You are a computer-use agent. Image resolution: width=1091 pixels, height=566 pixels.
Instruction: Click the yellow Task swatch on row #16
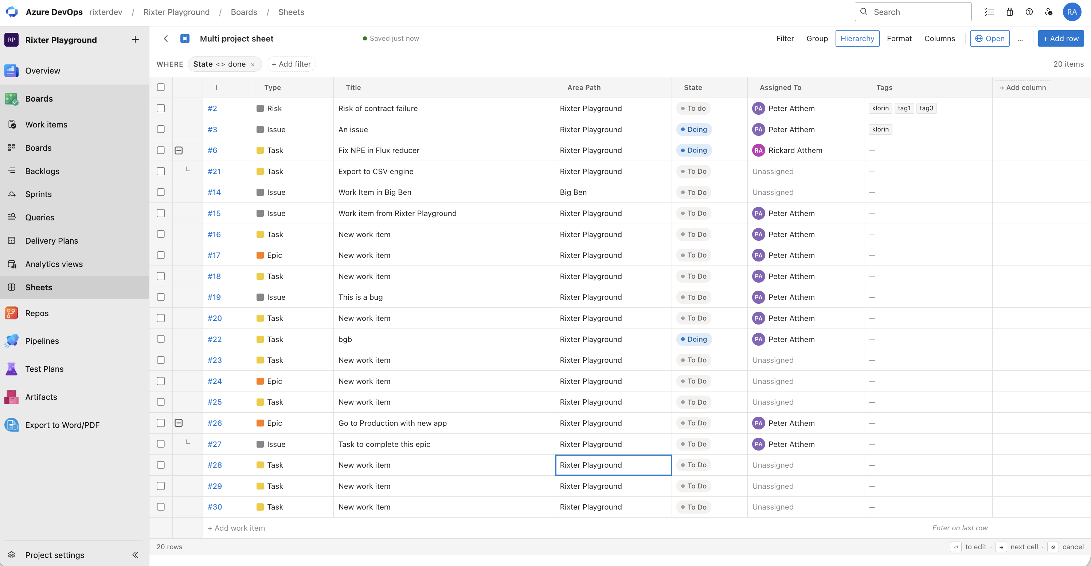pos(260,234)
